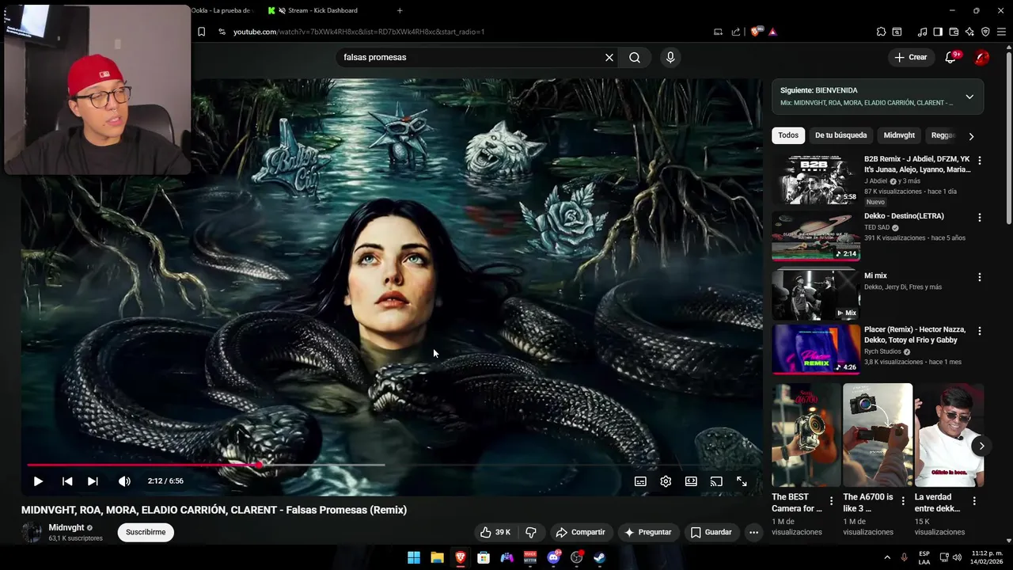Image resolution: width=1013 pixels, height=570 pixels.
Task: Select the 'De tu búsqueda' chip
Action: pos(840,135)
